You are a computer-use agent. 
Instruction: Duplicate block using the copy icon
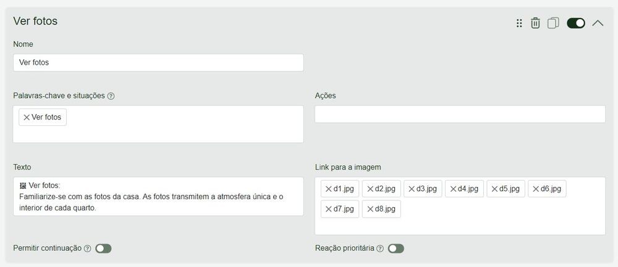[553, 23]
